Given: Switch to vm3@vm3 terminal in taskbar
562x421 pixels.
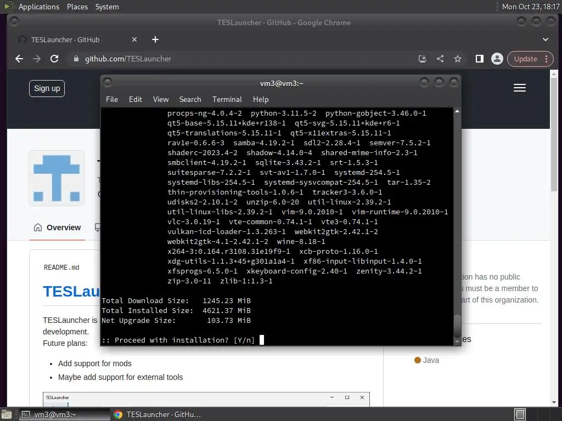Looking at the screenshot, I should [x=65, y=414].
